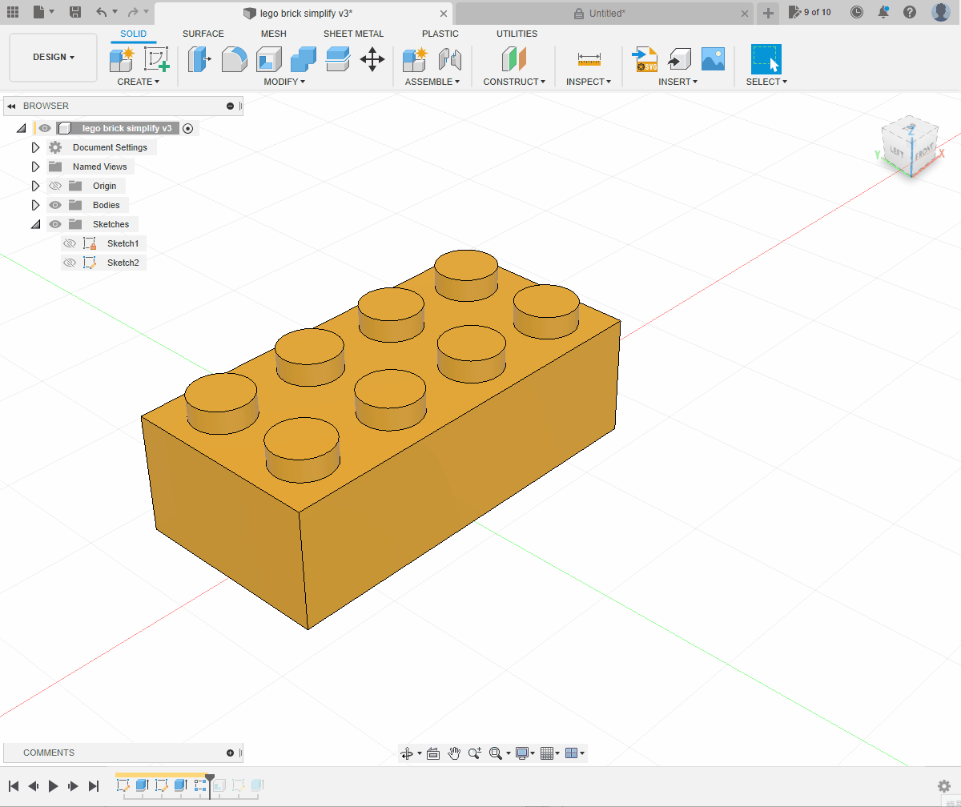Click the Joint icon in Assemble

coord(451,59)
